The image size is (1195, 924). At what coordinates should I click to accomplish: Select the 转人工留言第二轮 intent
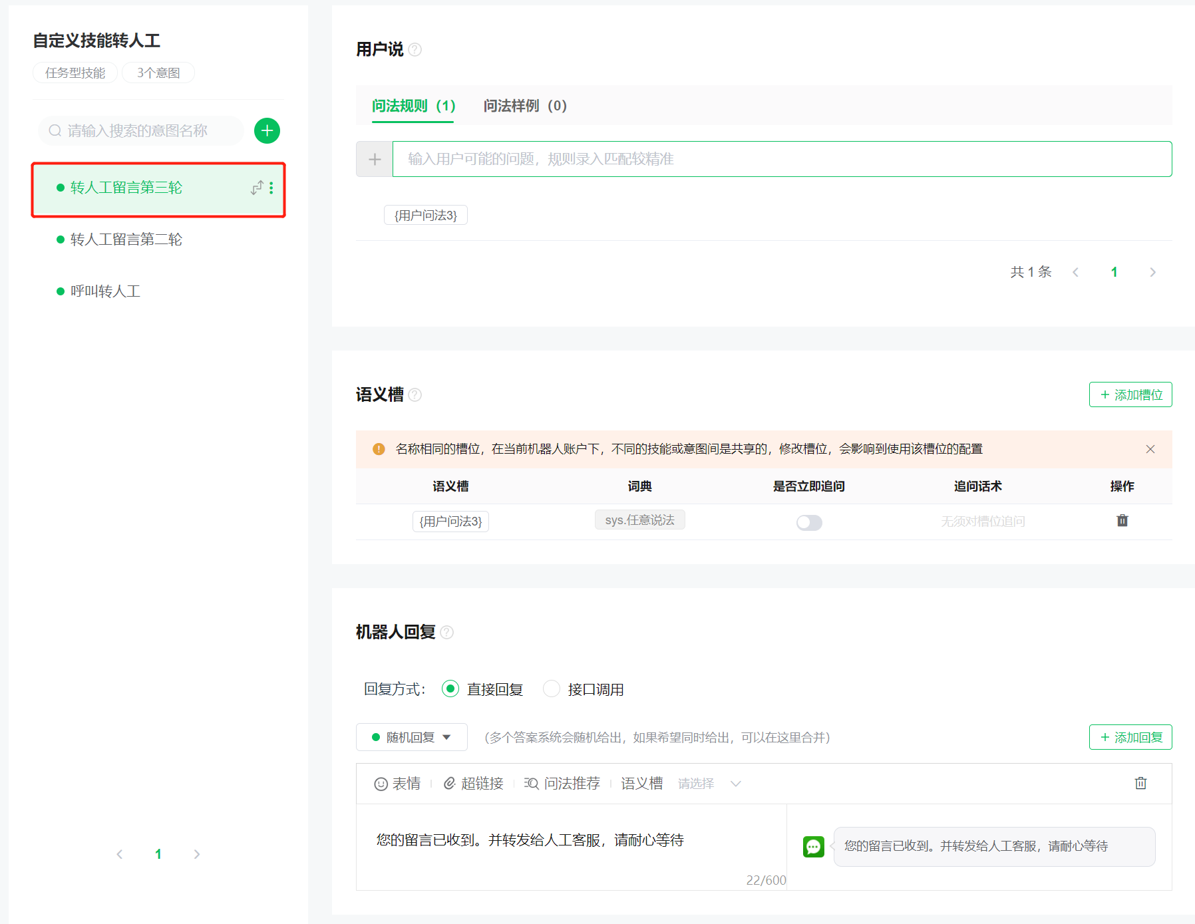pos(126,239)
